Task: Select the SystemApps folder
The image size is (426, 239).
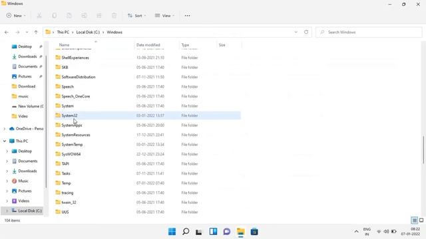Action: pos(72,125)
